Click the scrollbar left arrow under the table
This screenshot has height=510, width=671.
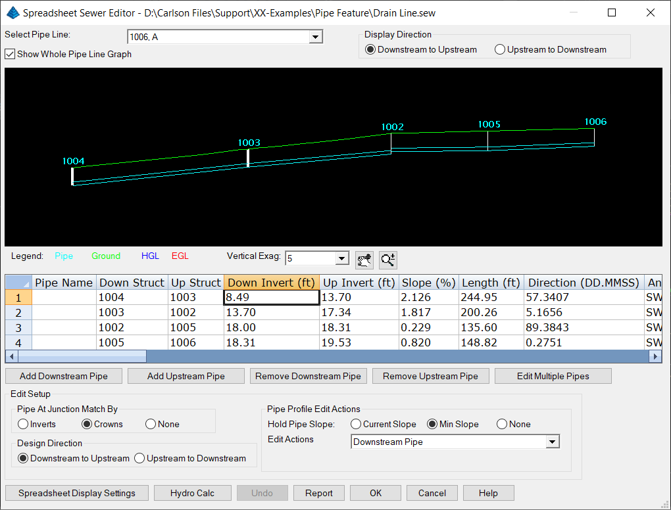coord(11,356)
